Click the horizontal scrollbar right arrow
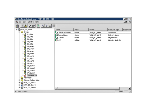The height and width of the screenshot is (110, 146). [x=130, y=88]
